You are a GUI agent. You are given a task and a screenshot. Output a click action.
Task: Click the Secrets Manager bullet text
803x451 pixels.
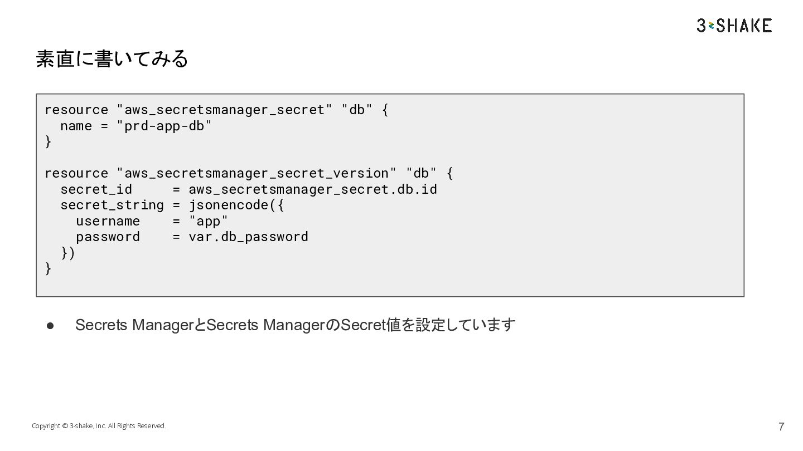(x=295, y=325)
